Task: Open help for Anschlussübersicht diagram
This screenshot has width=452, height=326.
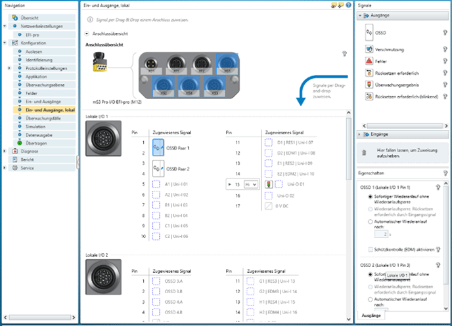Action: point(344,54)
